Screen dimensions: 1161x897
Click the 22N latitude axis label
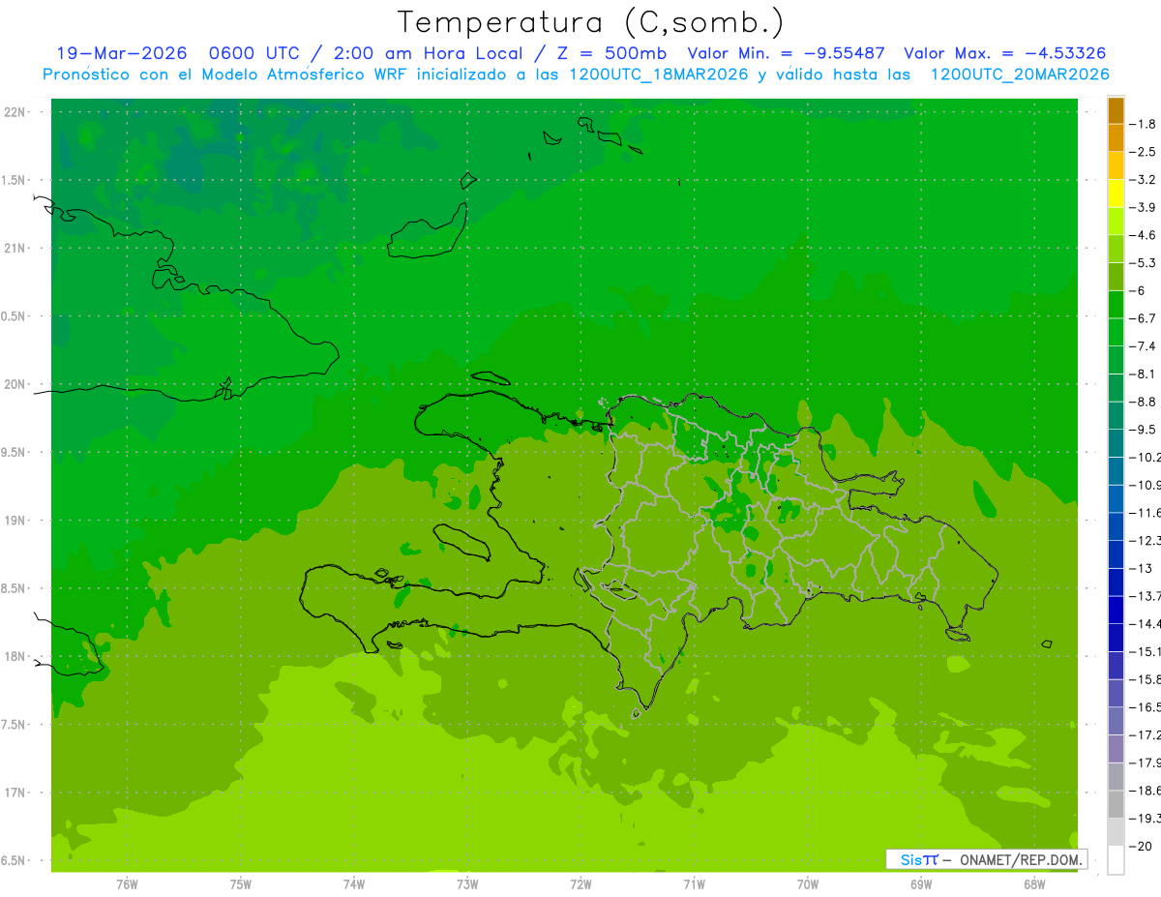(x=16, y=112)
